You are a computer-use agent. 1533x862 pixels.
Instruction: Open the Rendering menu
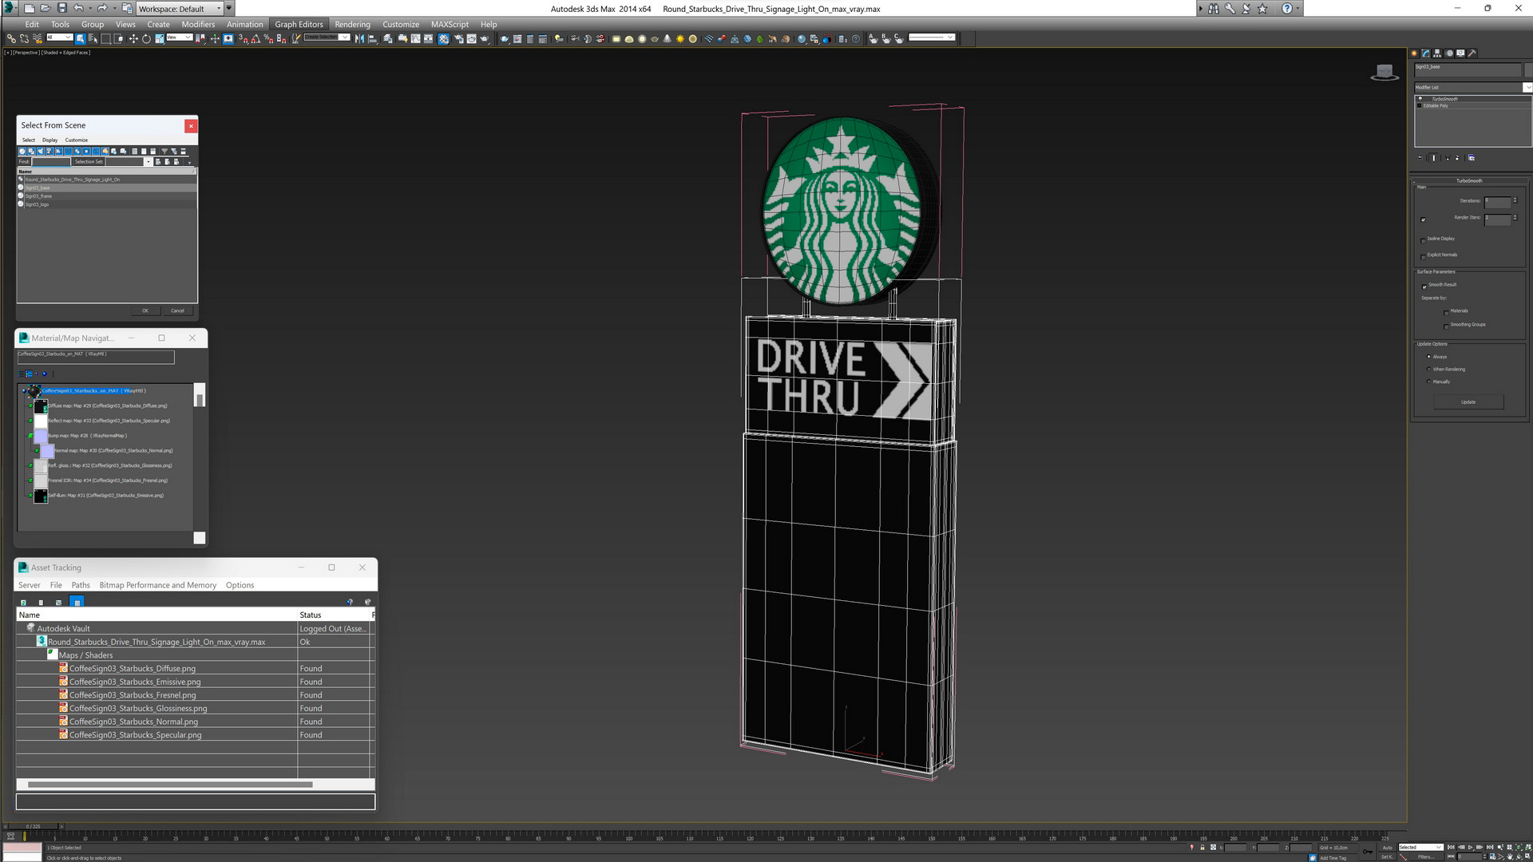tap(352, 24)
